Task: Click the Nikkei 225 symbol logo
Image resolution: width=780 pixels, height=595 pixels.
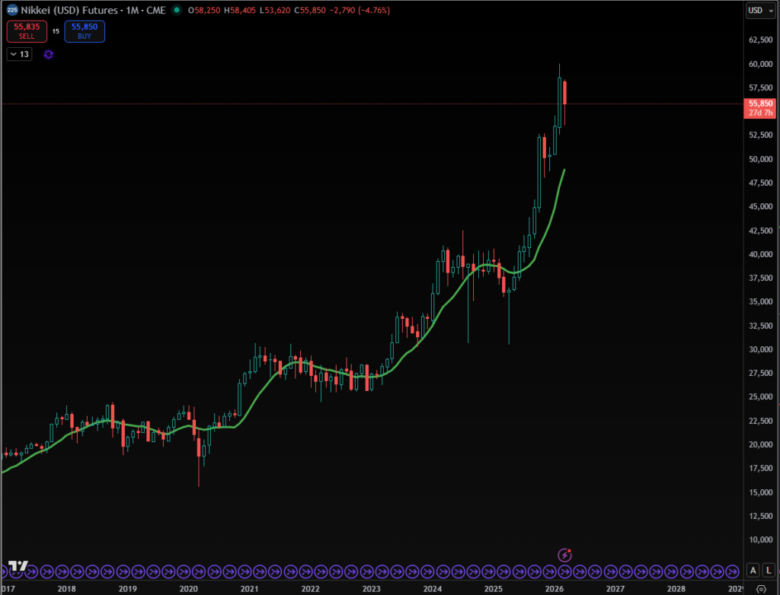Action: (12, 10)
